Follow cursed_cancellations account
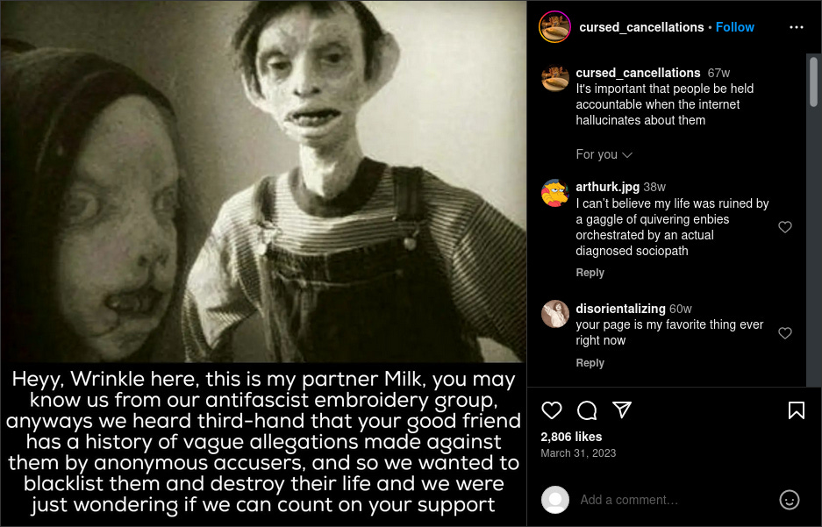 (x=735, y=27)
